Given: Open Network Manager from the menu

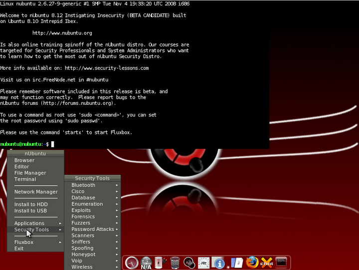Looking at the screenshot, I should click(35, 192).
